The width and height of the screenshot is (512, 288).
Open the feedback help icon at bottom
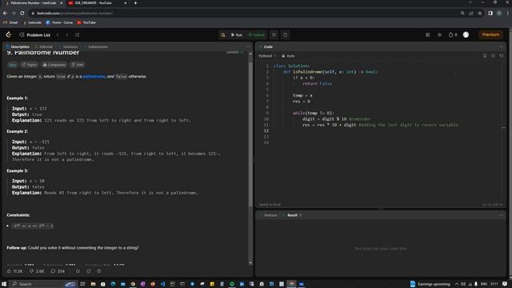(99, 271)
